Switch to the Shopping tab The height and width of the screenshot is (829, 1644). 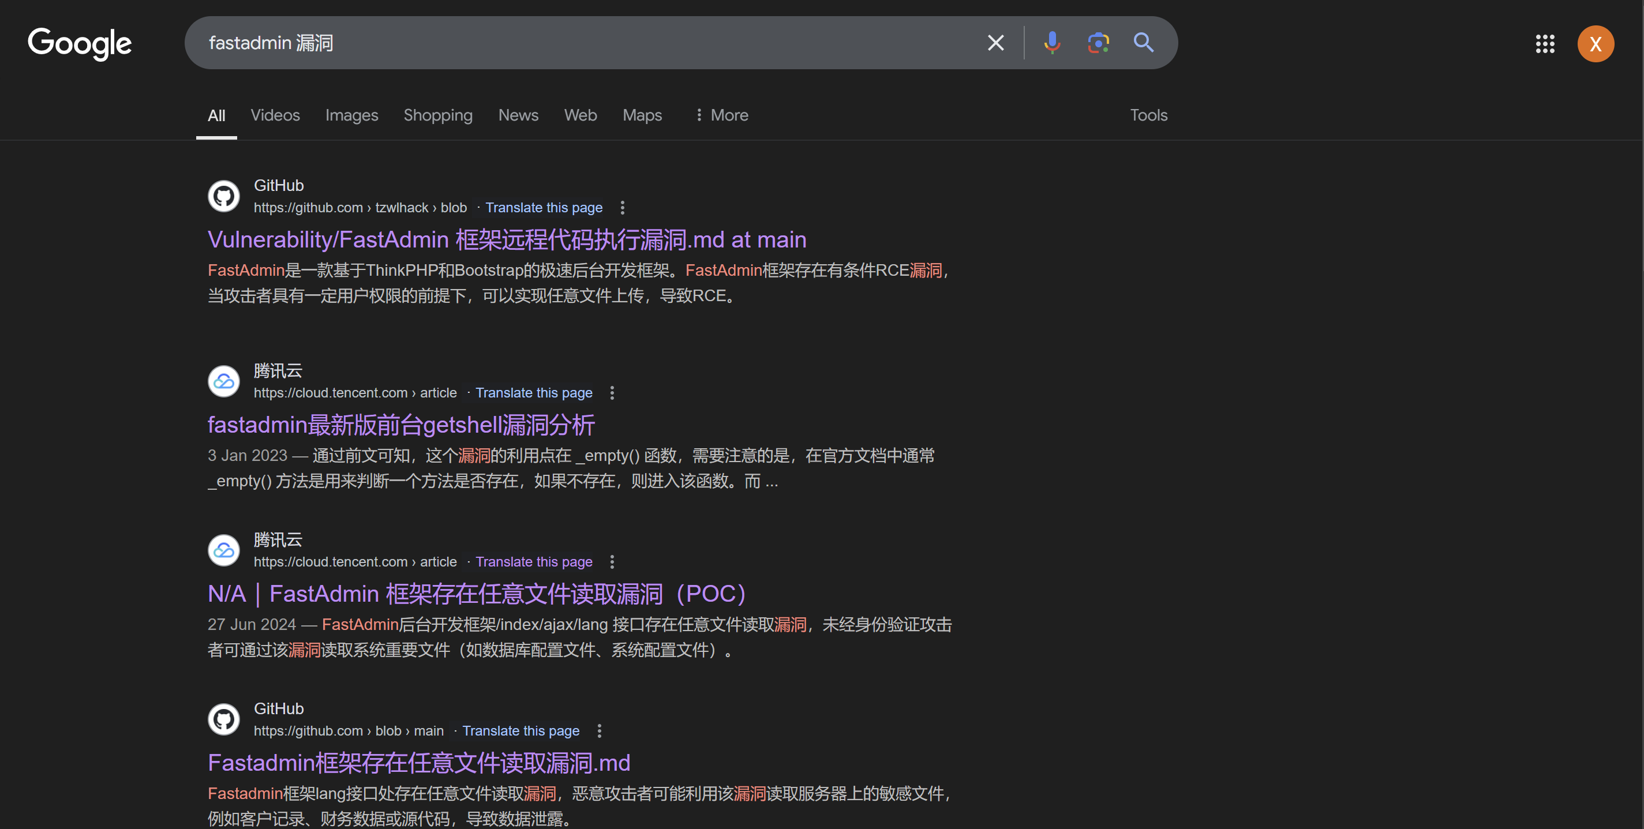[438, 115]
